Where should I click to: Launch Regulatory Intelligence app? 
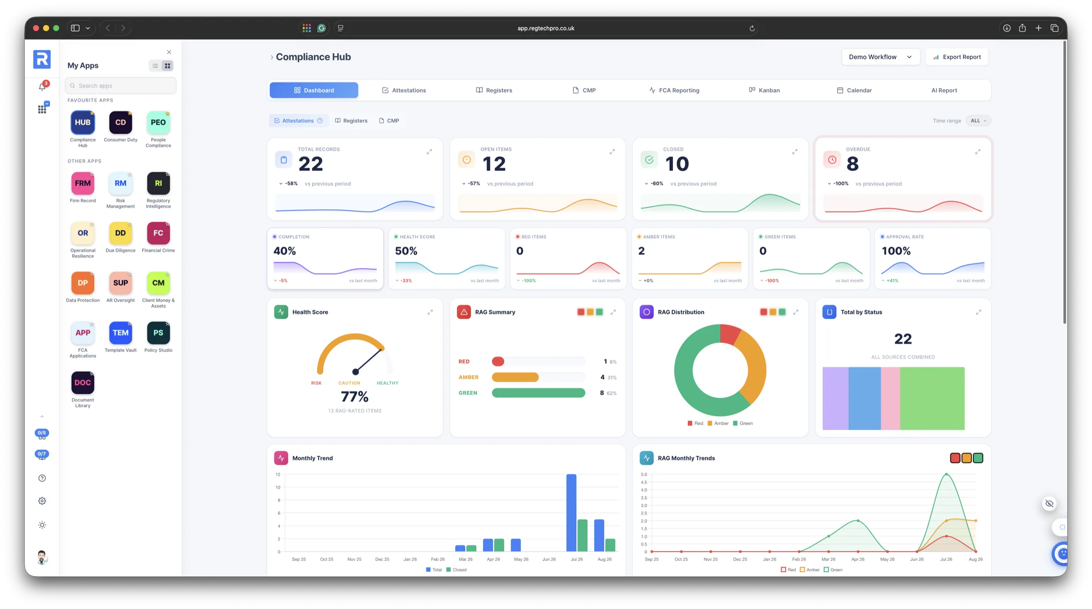[x=158, y=183]
